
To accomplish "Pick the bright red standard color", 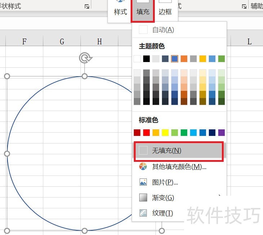I will click(x=146, y=133).
